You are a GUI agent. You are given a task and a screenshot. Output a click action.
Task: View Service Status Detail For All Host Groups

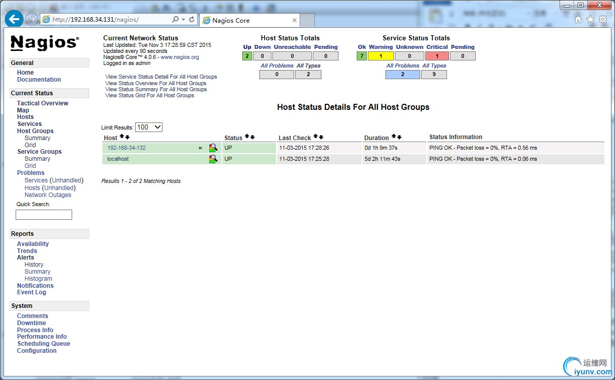point(161,77)
